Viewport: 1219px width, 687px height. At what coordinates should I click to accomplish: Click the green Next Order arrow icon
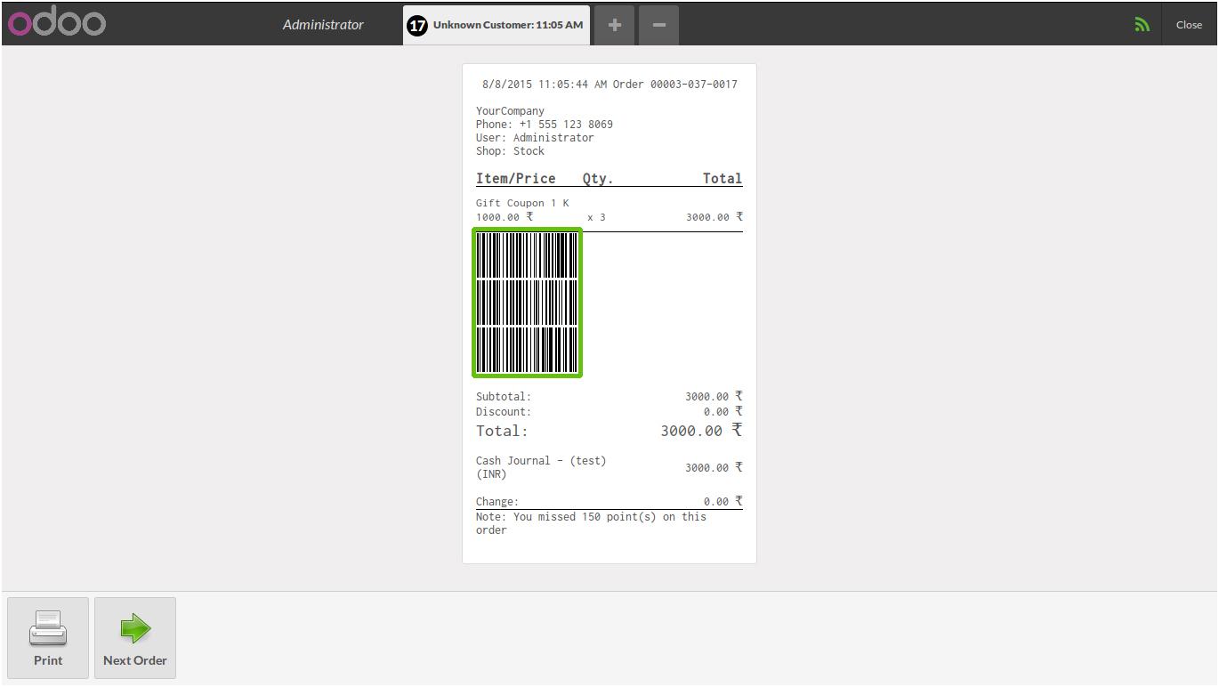click(x=135, y=628)
